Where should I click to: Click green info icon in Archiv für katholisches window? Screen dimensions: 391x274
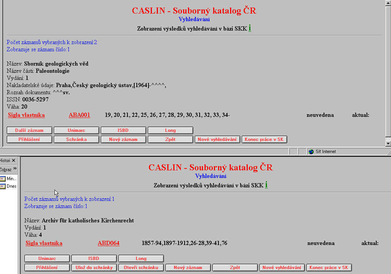[266, 185]
